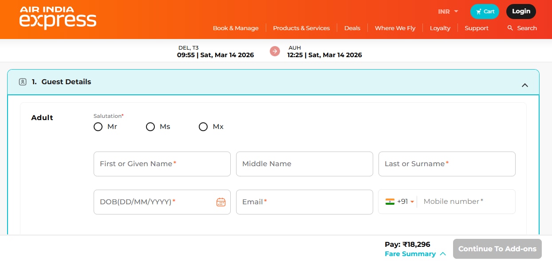Open the INR currency dropdown
The height and width of the screenshot is (261, 552).
[x=448, y=12]
